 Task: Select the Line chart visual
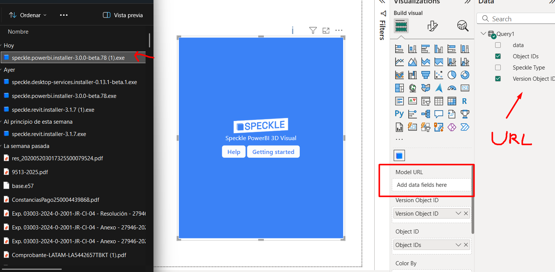399,62
